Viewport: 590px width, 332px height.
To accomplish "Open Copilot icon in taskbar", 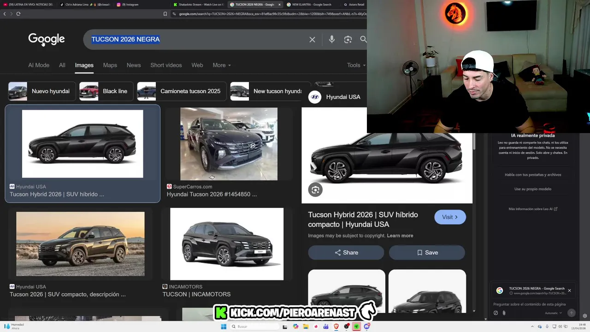I will (x=295, y=326).
